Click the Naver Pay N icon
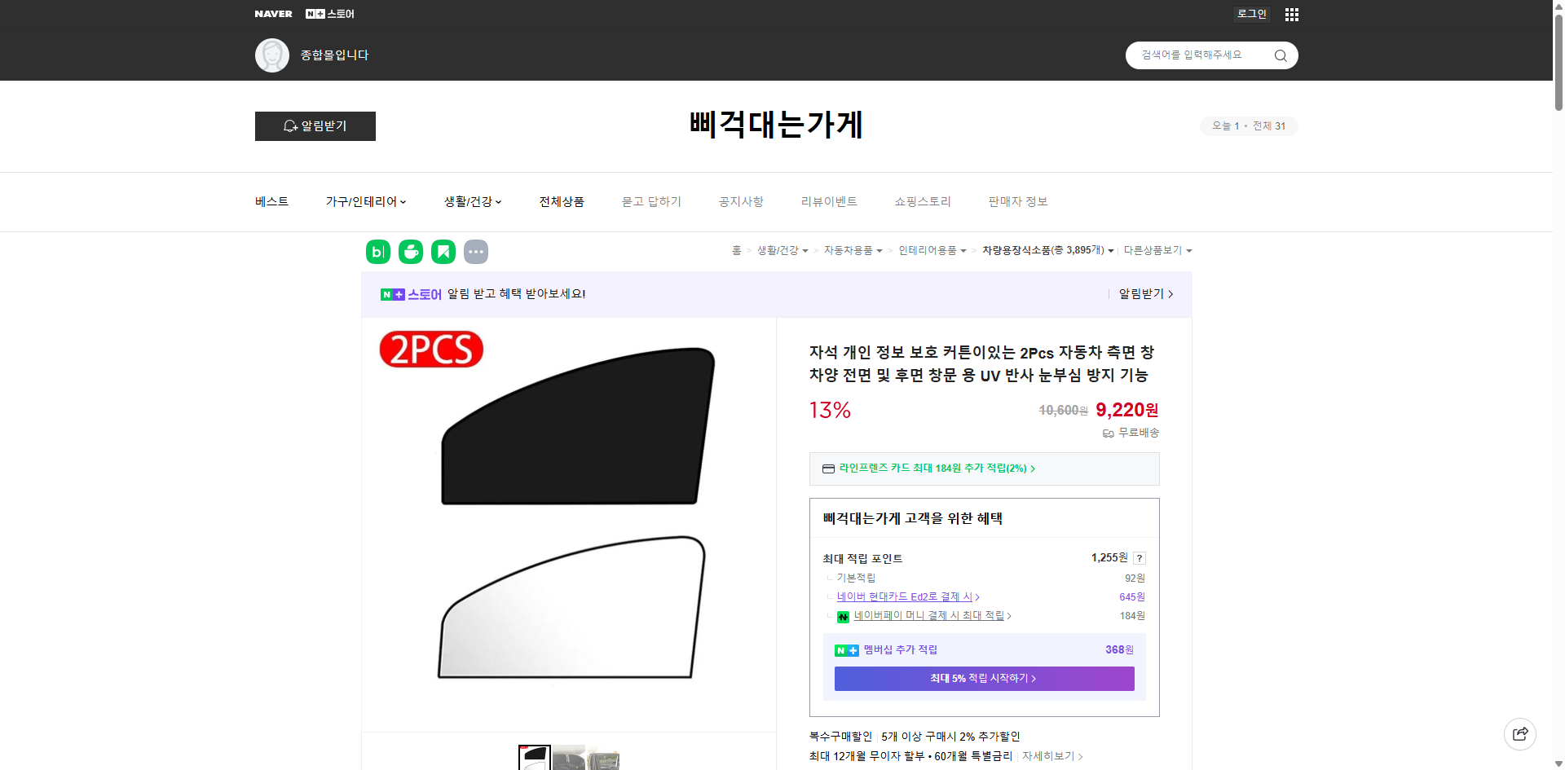 pyautogui.click(x=844, y=617)
